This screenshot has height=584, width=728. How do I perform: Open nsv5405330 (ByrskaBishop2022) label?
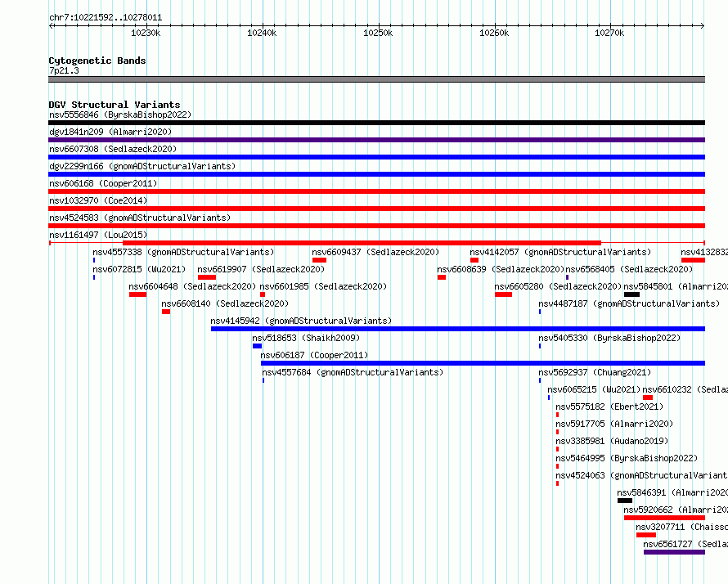609,338
